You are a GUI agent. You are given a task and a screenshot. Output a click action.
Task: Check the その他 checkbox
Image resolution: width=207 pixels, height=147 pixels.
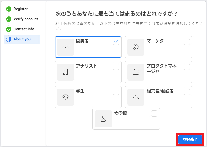click(154, 114)
